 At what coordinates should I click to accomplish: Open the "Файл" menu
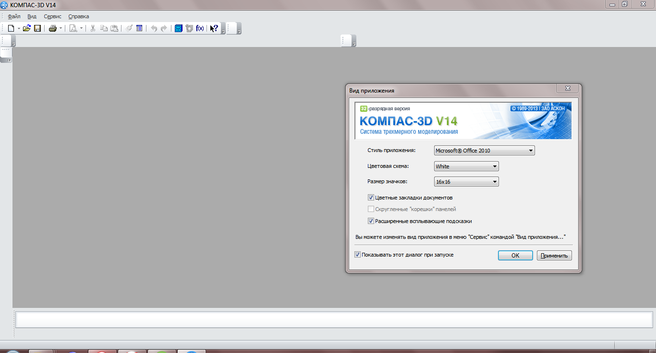[x=14, y=16]
